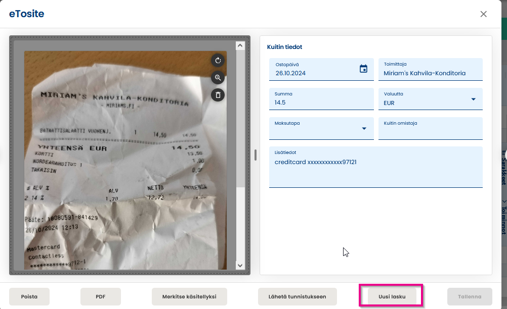The height and width of the screenshot is (309, 507).
Task: Click the receipt preview scroll-down arrow
Action: pos(240,266)
